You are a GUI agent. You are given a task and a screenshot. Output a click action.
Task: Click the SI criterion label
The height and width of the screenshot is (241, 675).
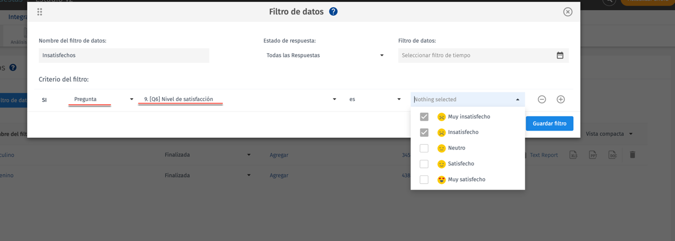tap(44, 100)
